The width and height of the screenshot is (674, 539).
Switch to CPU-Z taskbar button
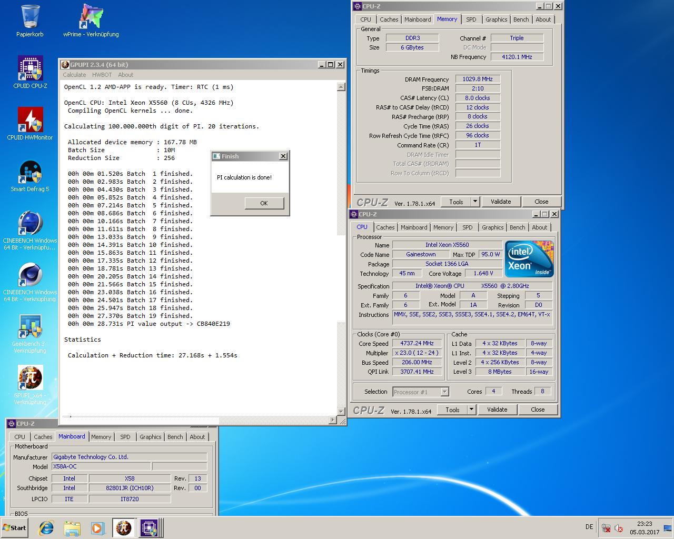pyautogui.click(x=149, y=528)
